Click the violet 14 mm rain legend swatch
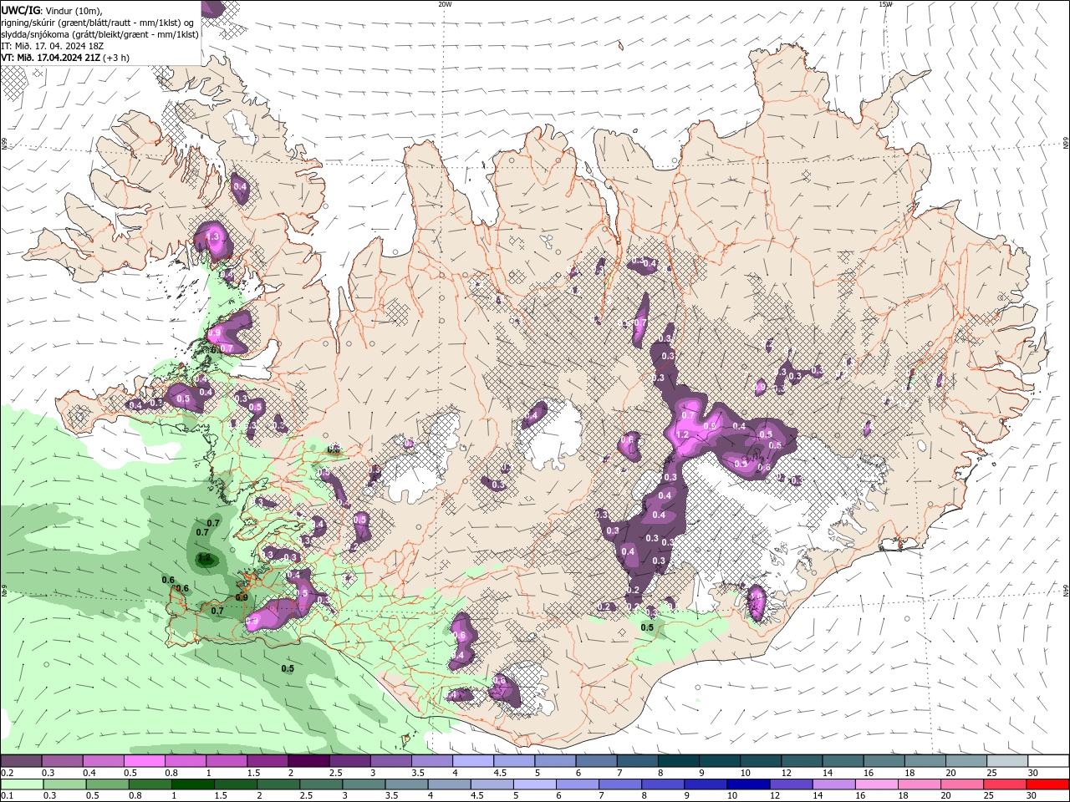 click(833, 784)
